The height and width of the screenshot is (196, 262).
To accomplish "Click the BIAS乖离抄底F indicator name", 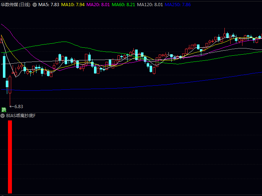I will 21,116.
